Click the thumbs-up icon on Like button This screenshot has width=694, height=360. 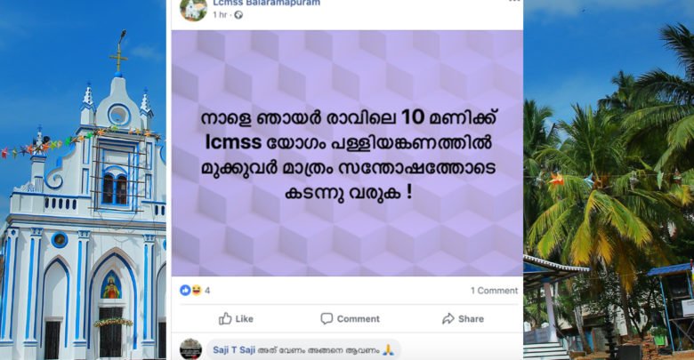225,318
